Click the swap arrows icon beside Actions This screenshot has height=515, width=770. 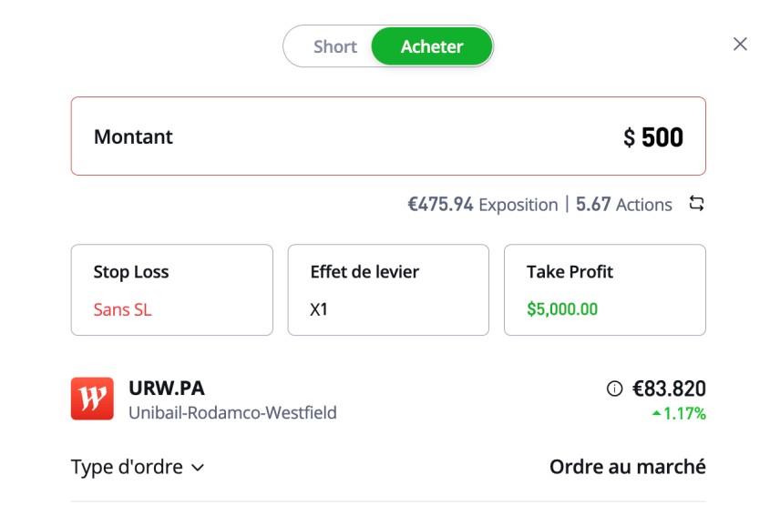(x=696, y=204)
